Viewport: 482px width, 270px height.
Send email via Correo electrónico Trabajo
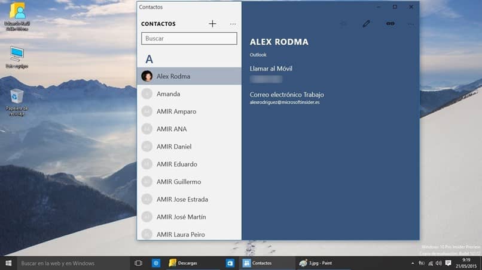pyautogui.click(x=287, y=95)
